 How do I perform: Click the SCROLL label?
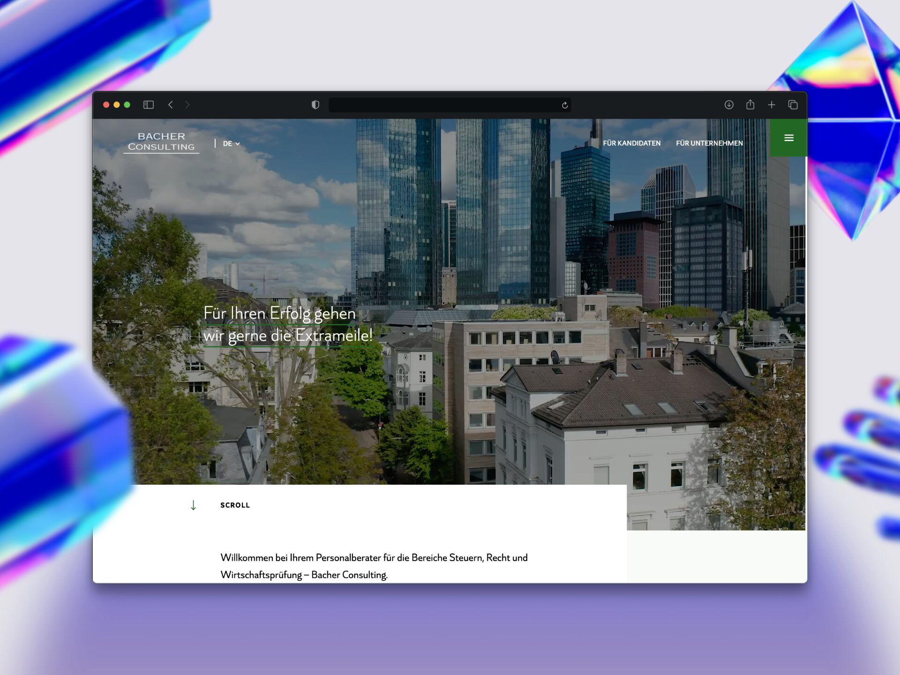(x=235, y=505)
